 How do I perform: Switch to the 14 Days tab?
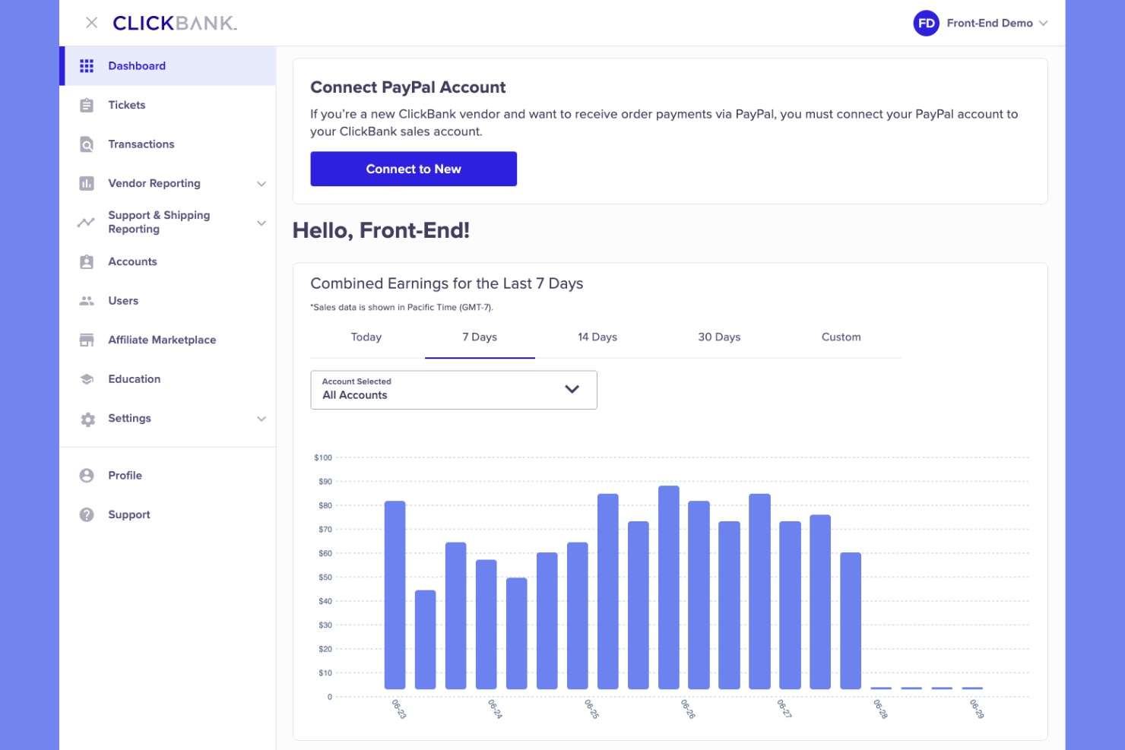[597, 337]
